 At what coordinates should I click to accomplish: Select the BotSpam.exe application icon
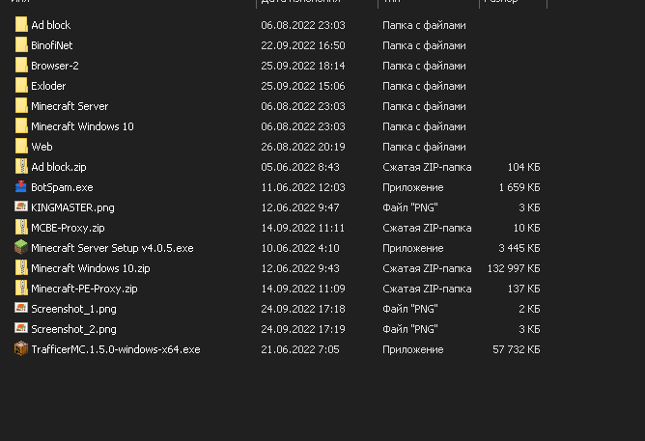(x=21, y=187)
